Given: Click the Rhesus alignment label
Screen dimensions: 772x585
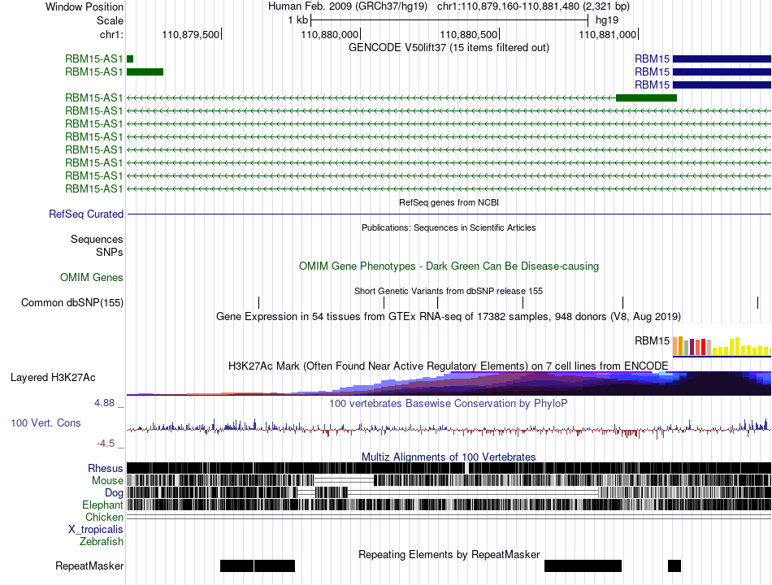Looking at the screenshot, I should (x=106, y=468).
